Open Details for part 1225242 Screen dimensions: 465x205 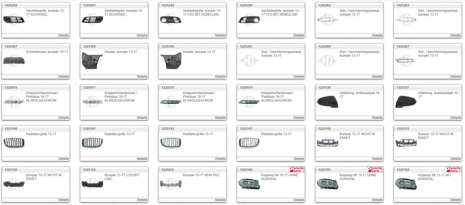(64, 35)
